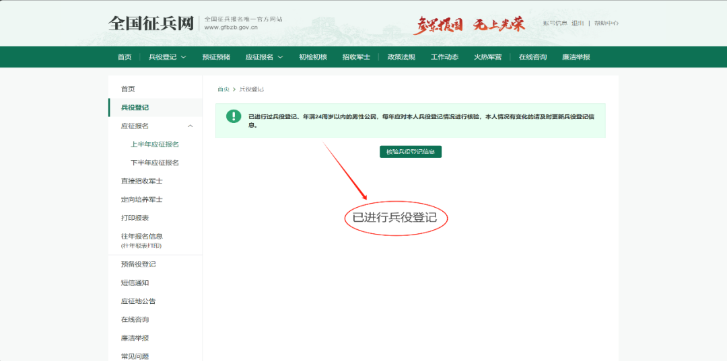The image size is (727, 361).
Task: Open 政策法规 navigation item
Action: point(401,57)
